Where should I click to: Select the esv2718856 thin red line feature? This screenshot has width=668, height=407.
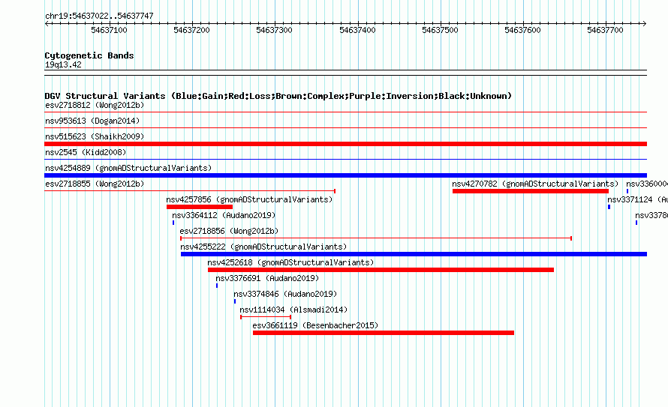tap(376, 238)
